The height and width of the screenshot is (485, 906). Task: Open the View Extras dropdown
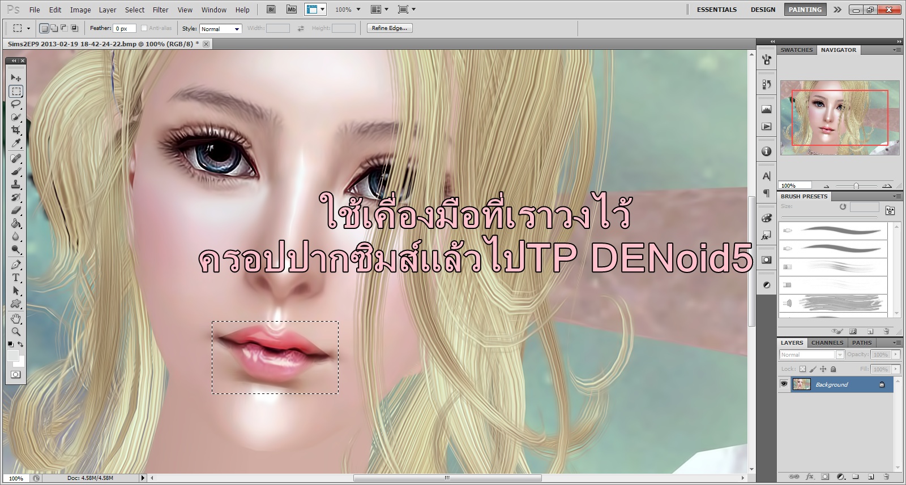(x=315, y=10)
